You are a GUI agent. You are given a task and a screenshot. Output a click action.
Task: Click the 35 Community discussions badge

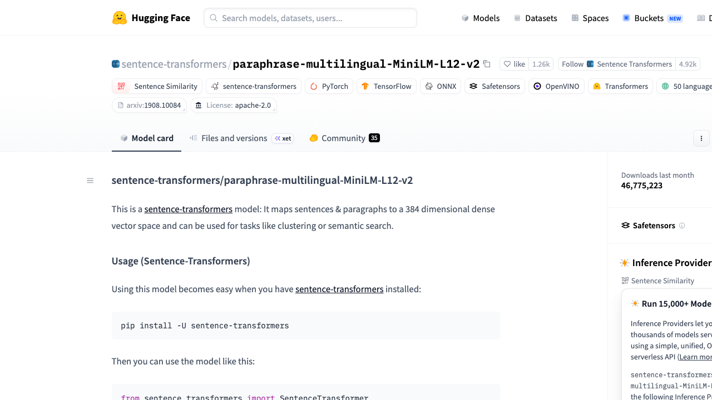coord(374,138)
